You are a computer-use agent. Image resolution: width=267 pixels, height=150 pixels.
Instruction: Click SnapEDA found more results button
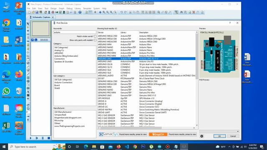(x=173, y=134)
